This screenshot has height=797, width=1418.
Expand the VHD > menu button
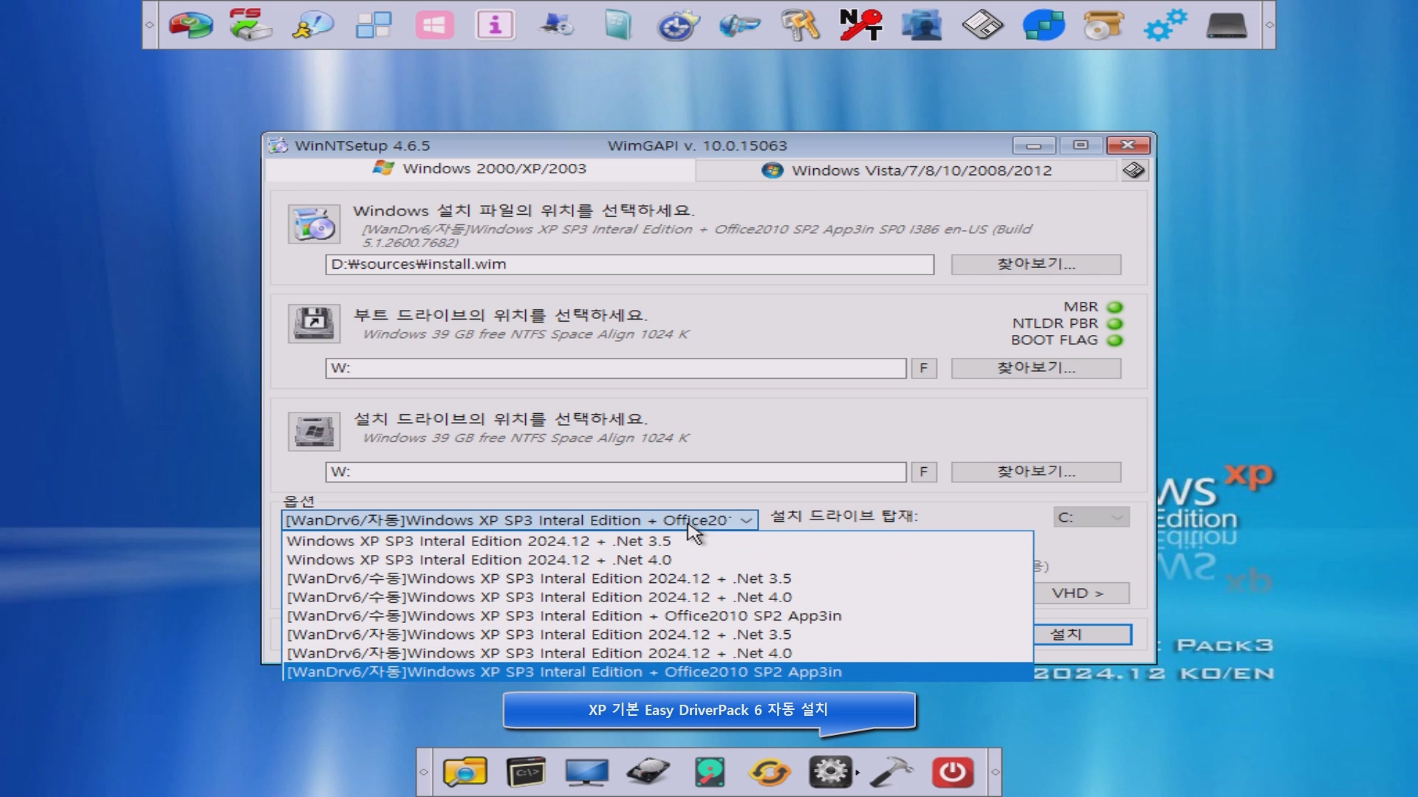coord(1080,593)
